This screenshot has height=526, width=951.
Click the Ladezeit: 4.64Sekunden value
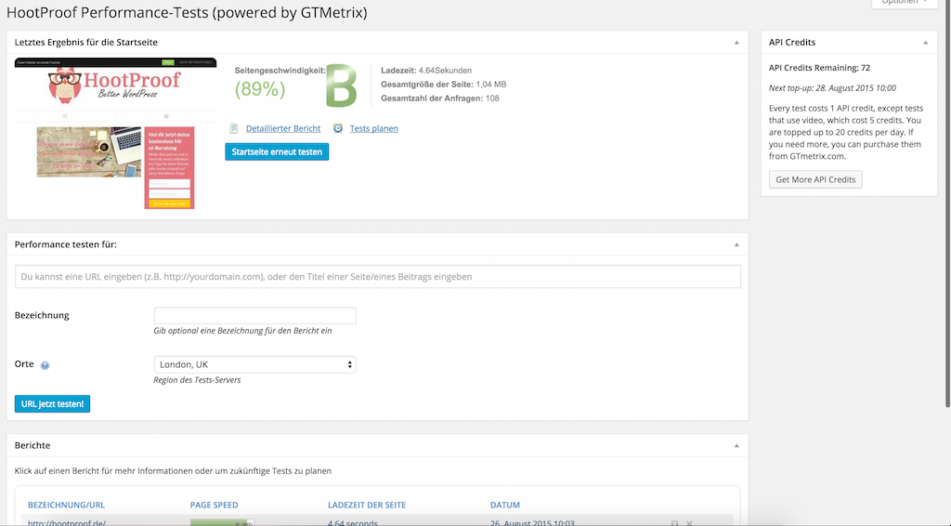[426, 71]
